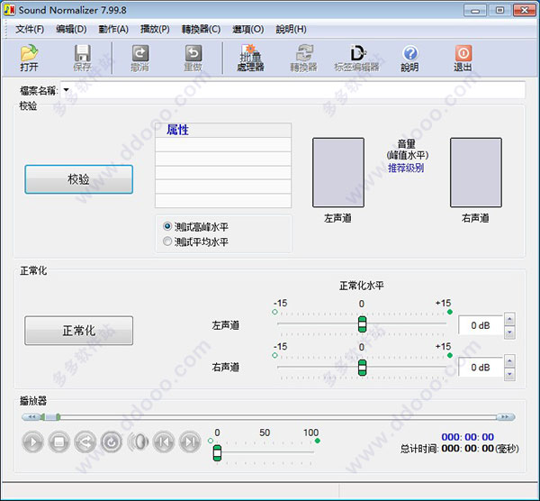Click the player loop repeat button
The height and width of the screenshot is (501, 540).
[x=112, y=442]
